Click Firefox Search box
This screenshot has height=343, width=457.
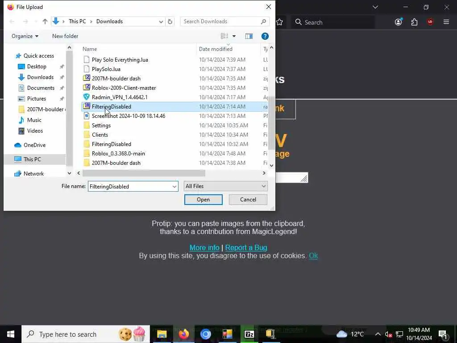(x=333, y=22)
